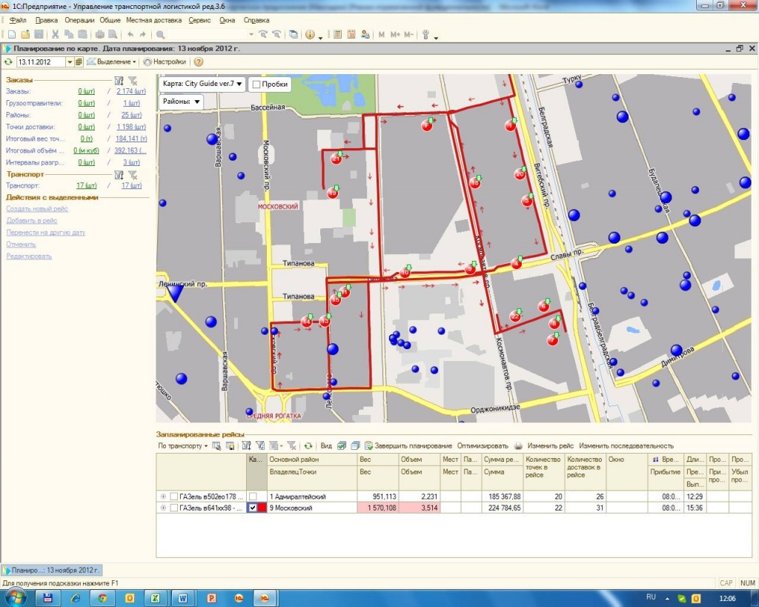Click the filter icon in Заказы section

(x=119, y=81)
